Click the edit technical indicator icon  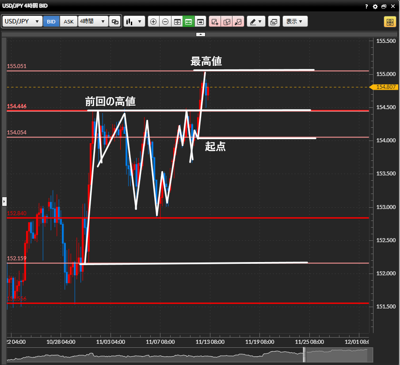tap(227, 22)
